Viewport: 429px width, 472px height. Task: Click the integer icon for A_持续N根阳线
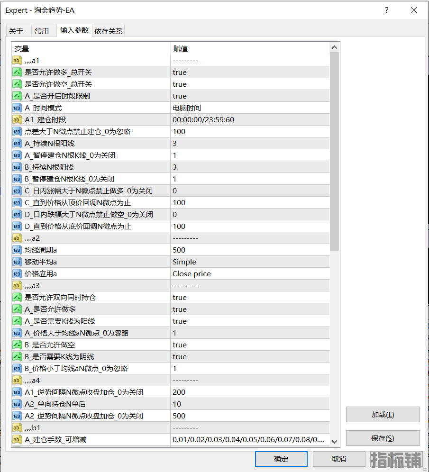pyautogui.click(x=17, y=144)
